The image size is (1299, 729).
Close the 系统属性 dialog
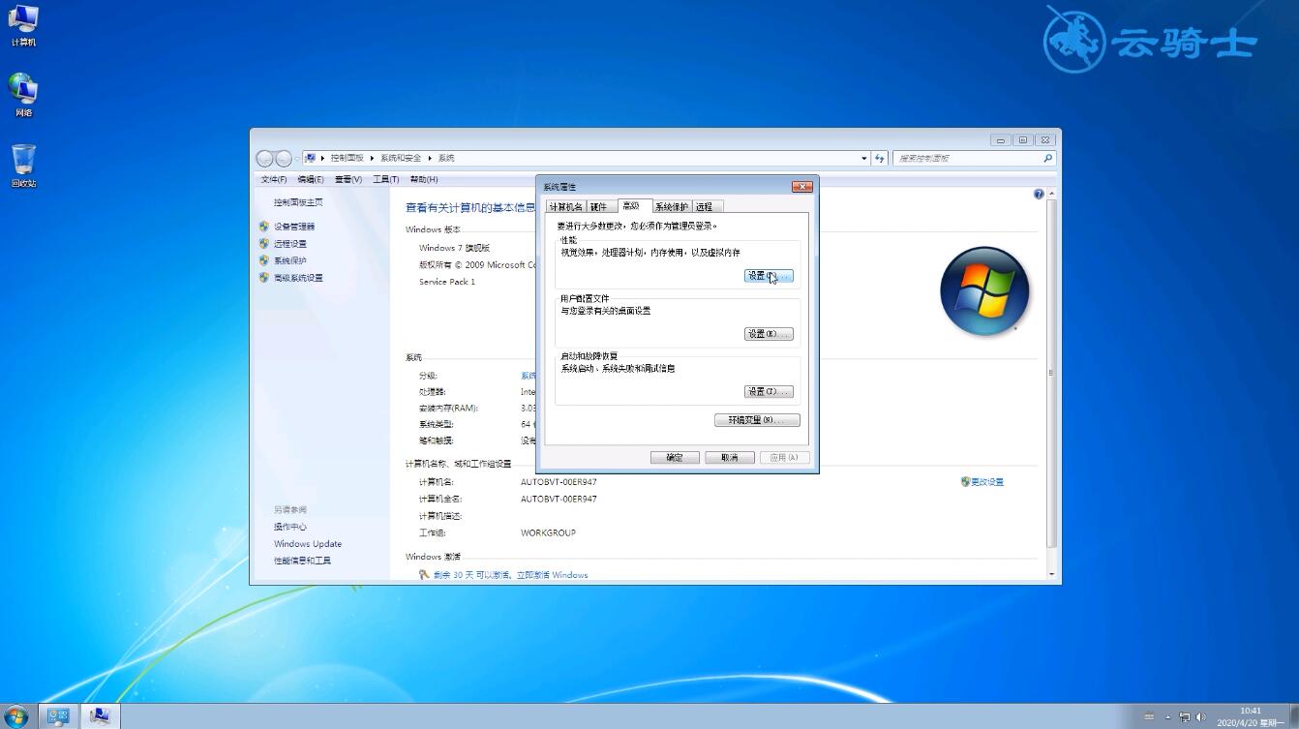pyautogui.click(x=802, y=187)
